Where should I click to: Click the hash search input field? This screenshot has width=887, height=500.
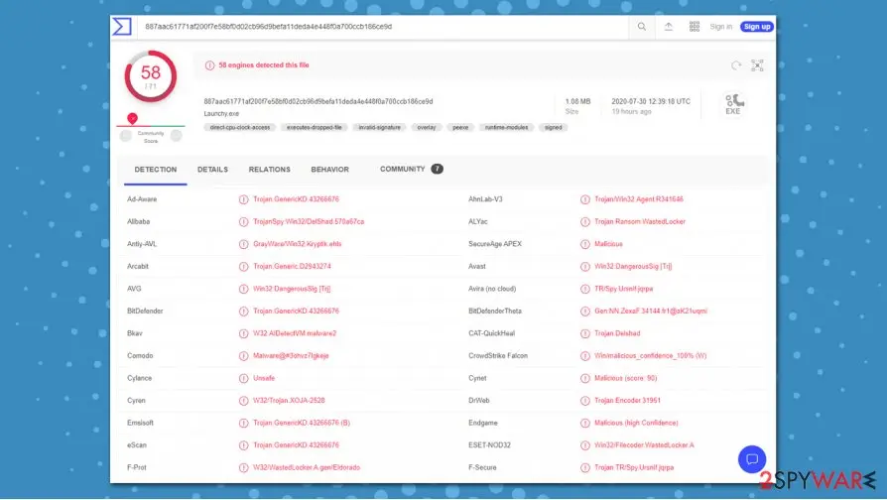[385, 27]
